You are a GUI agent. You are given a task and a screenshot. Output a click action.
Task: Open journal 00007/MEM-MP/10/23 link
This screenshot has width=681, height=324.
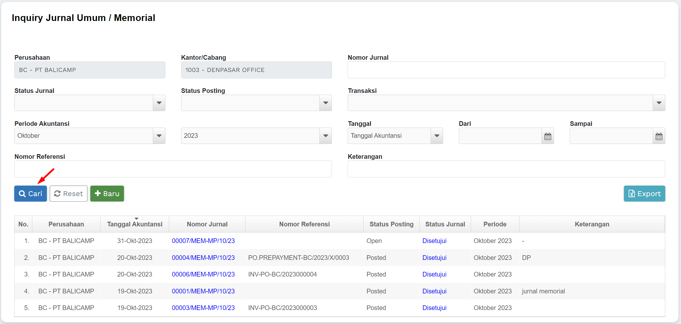(x=203, y=241)
